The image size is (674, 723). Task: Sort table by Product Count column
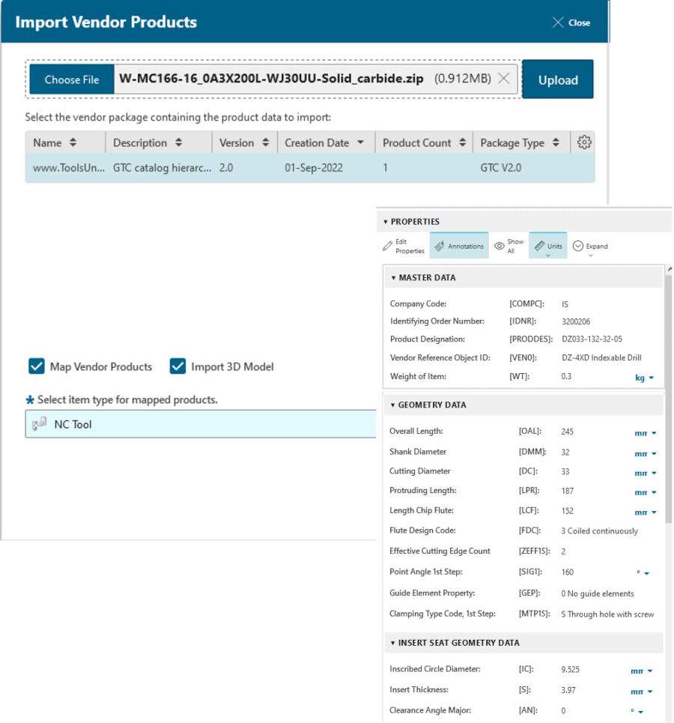click(423, 142)
